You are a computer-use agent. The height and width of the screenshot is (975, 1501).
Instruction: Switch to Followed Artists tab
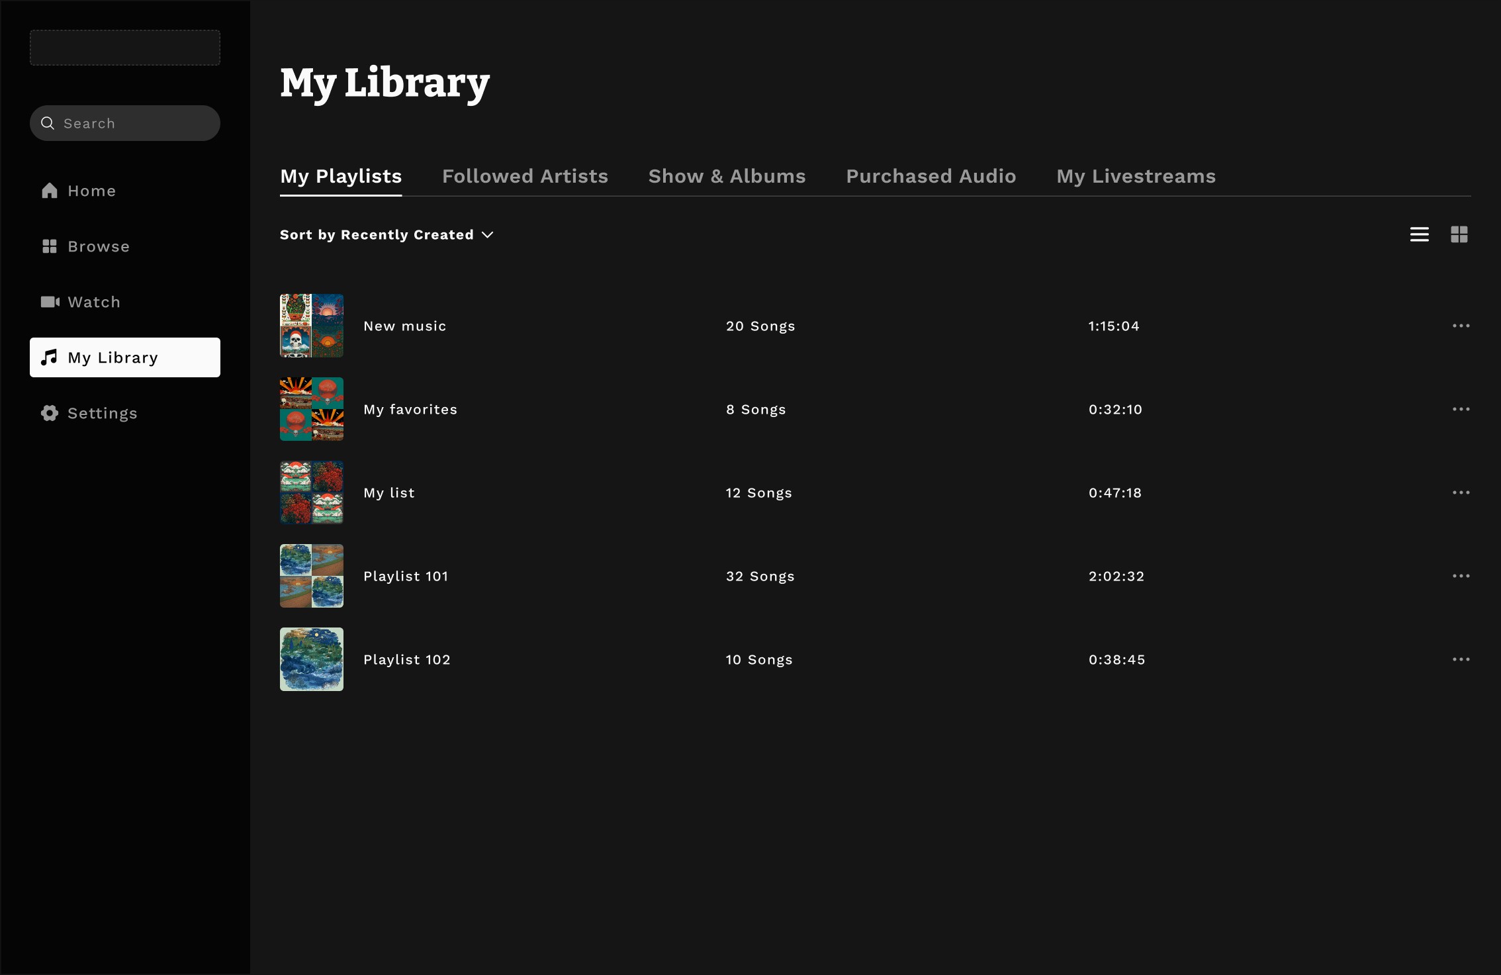(525, 176)
